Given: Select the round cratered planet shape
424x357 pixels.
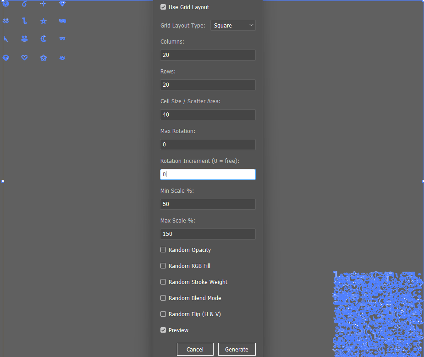Looking at the screenshot, I should (6, 4).
